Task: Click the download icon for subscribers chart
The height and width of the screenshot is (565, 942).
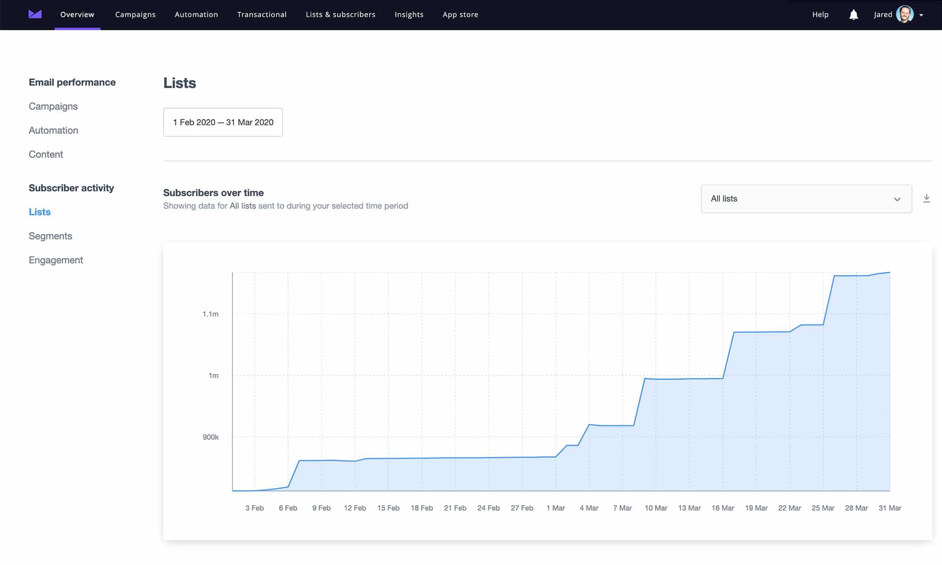Action: 927,198
